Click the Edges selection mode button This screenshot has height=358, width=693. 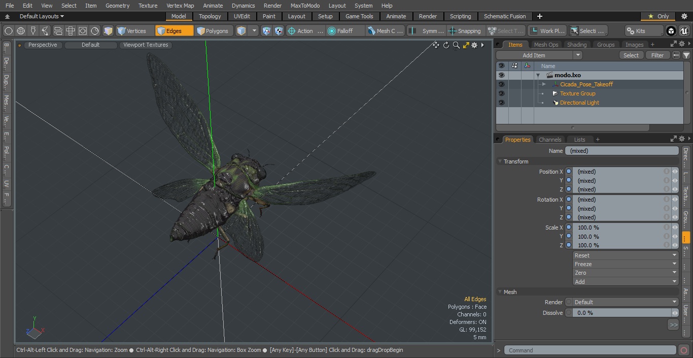click(x=175, y=31)
